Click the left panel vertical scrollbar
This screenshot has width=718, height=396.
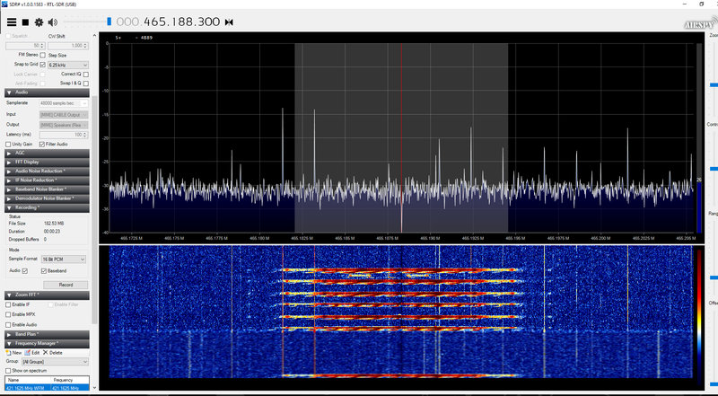coord(95,208)
